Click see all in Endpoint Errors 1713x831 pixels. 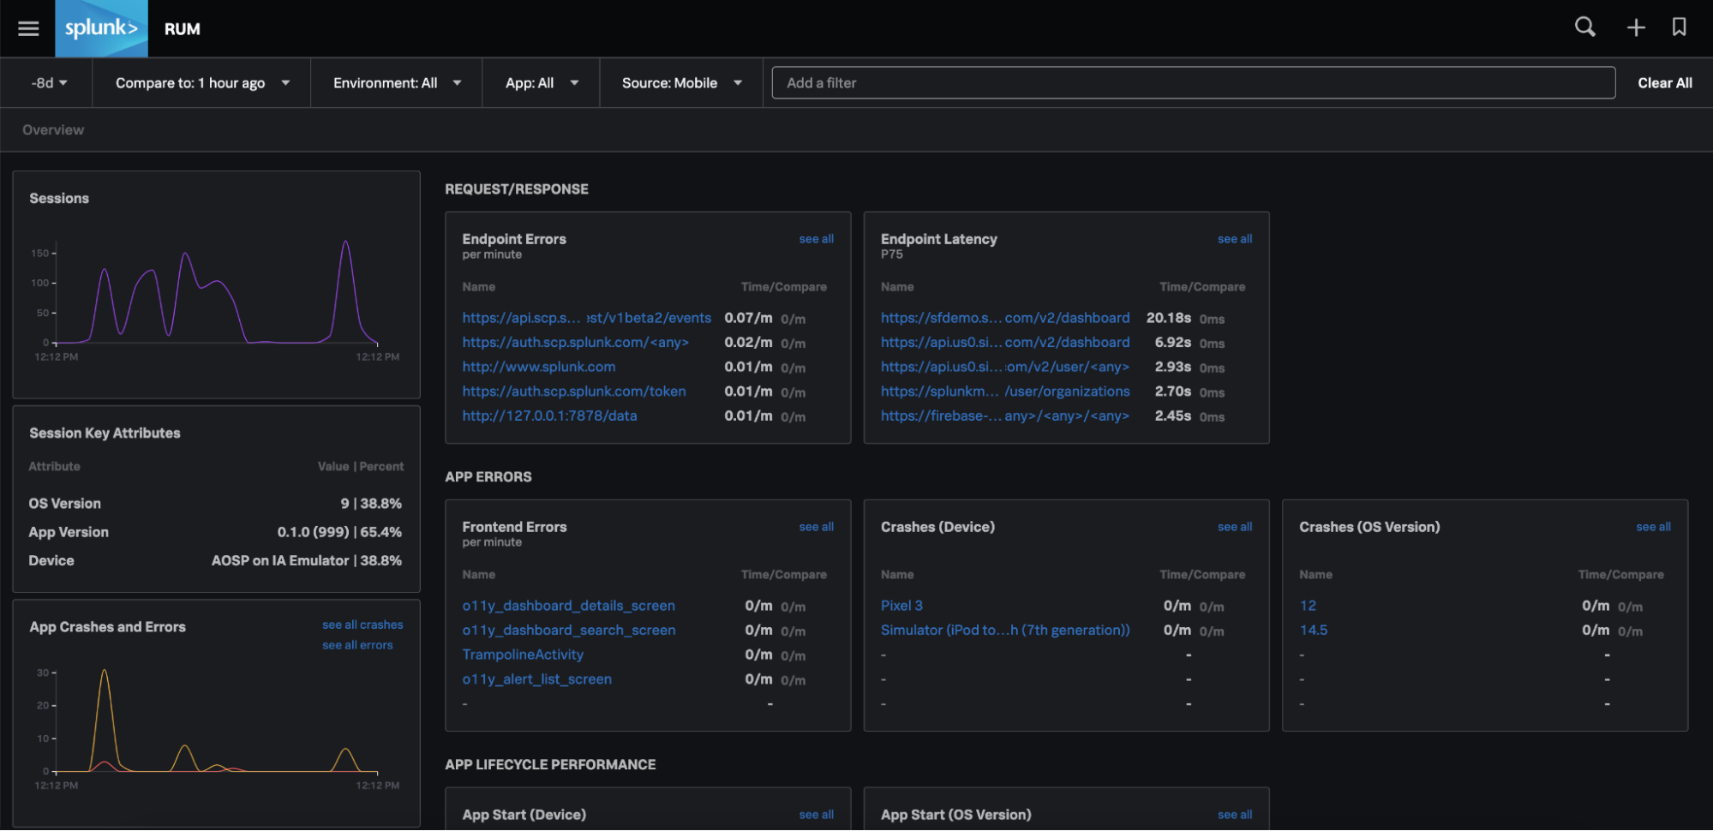[x=816, y=239]
